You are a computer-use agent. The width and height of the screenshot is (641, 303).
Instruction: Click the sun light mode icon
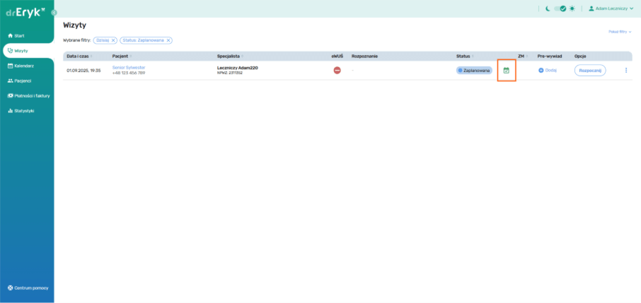point(572,8)
